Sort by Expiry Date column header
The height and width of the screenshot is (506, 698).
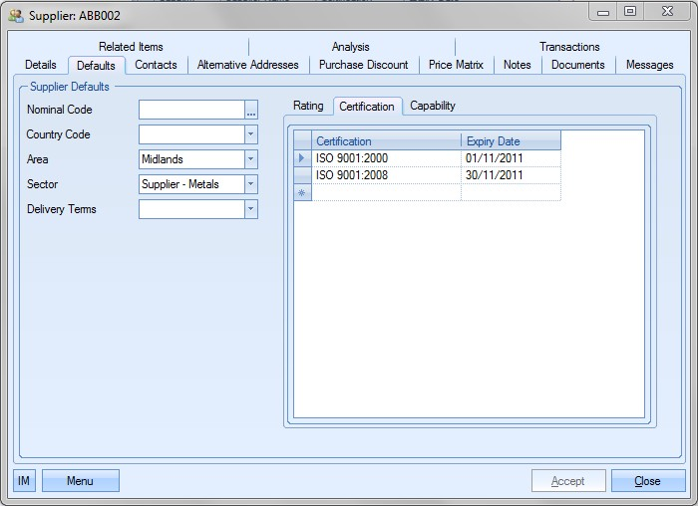pyautogui.click(x=511, y=141)
